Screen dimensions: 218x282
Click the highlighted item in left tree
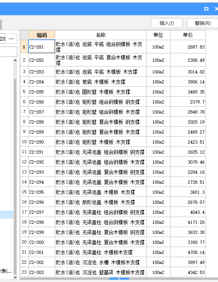(x=7, y=215)
